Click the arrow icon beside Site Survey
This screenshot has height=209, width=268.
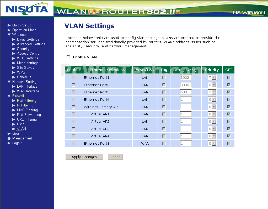(14, 68)
